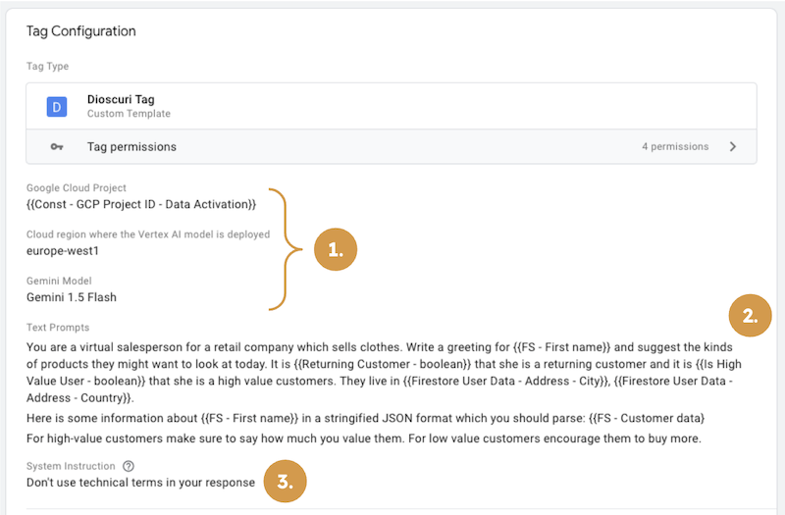Expand Tag permissions using the right chevron
785x515 pixels.
(x=732, y=147)
